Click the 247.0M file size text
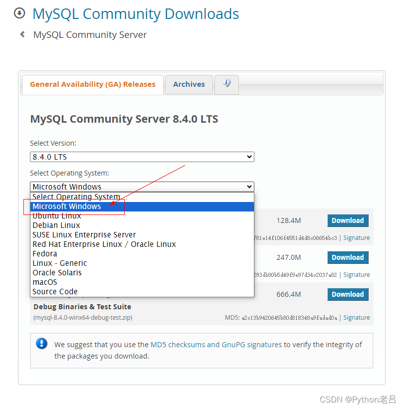The height and width of the screenshot is (409, 403). tap(288, 257)
